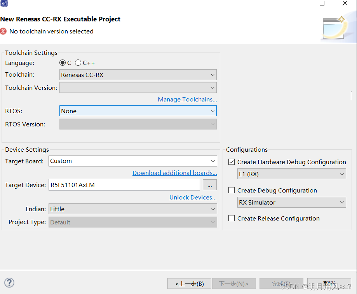Open the E1 (RX) debugger dropdown
The width and height of the screenshot is (357, 294).
tap(292, 174)
